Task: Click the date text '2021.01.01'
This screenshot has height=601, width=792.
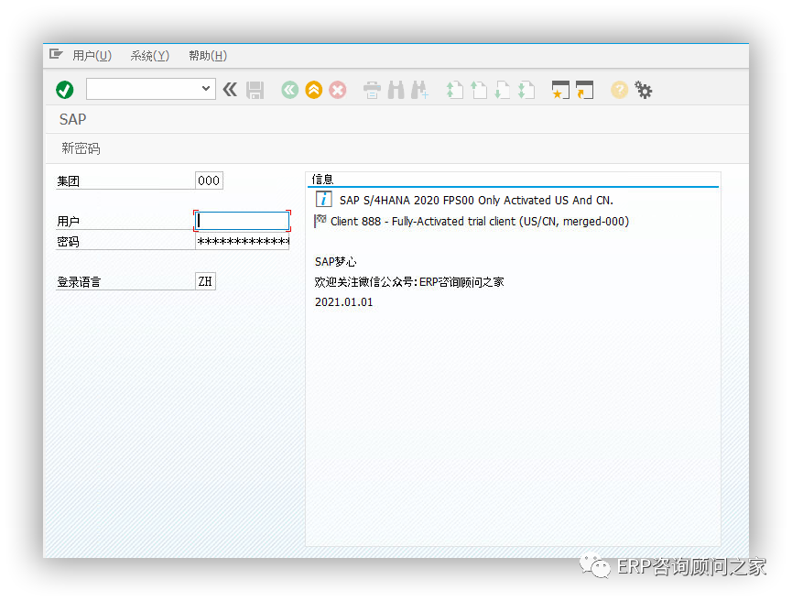Action: (x=344, y=302)
